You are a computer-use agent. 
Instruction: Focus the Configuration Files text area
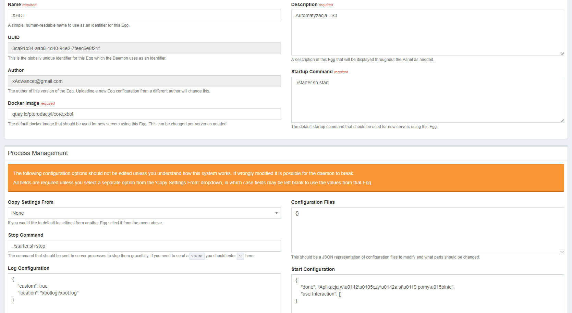pos(427,230)
